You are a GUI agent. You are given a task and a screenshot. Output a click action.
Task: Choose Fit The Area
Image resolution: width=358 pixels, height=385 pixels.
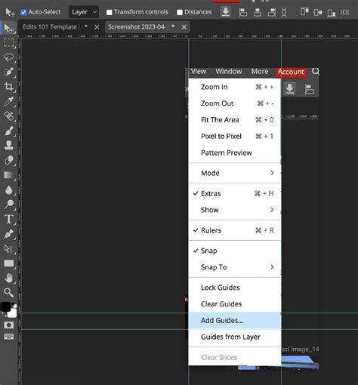[235, 120]
